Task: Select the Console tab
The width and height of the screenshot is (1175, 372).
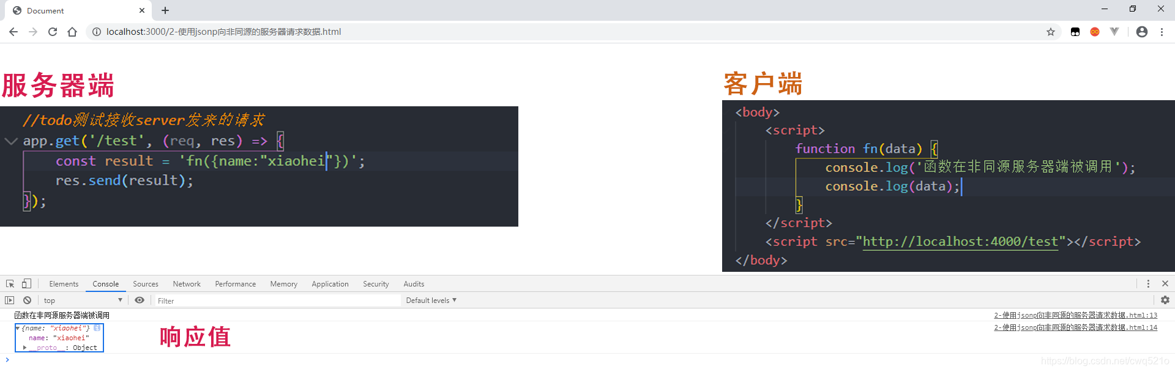Action: pos(106,284)
